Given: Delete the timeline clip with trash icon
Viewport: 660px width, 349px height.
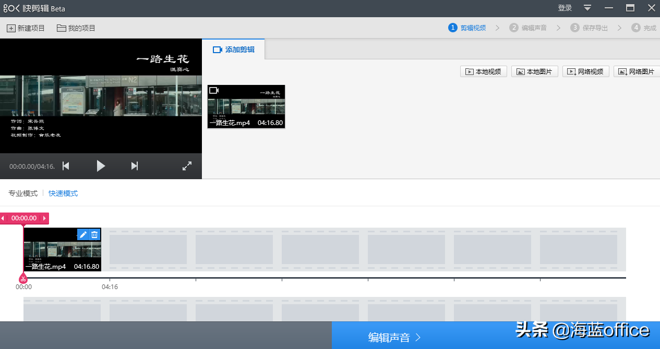Looking at the screenshot, I should click(94, 235).
